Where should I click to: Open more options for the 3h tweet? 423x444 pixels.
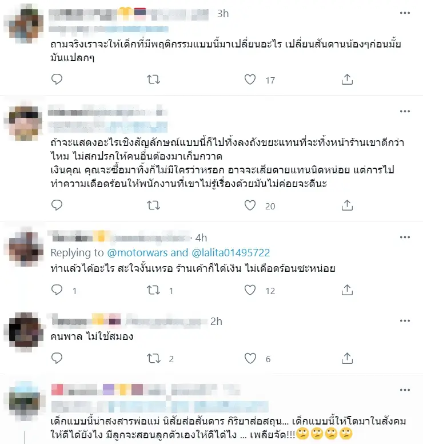(405, 13)
